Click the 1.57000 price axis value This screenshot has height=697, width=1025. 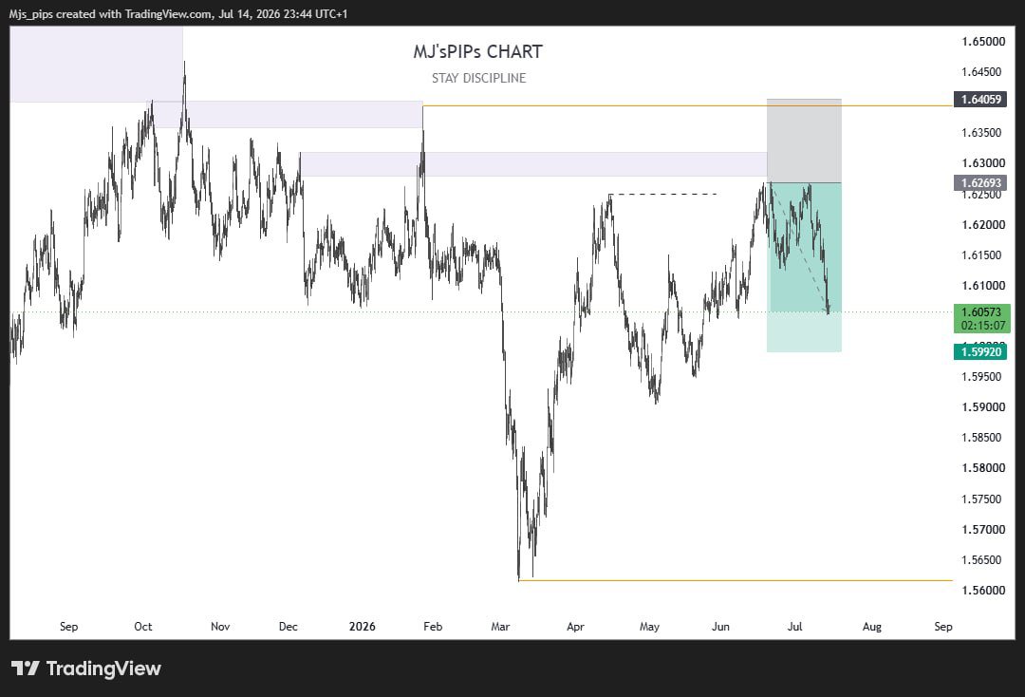tap(982, 529)
